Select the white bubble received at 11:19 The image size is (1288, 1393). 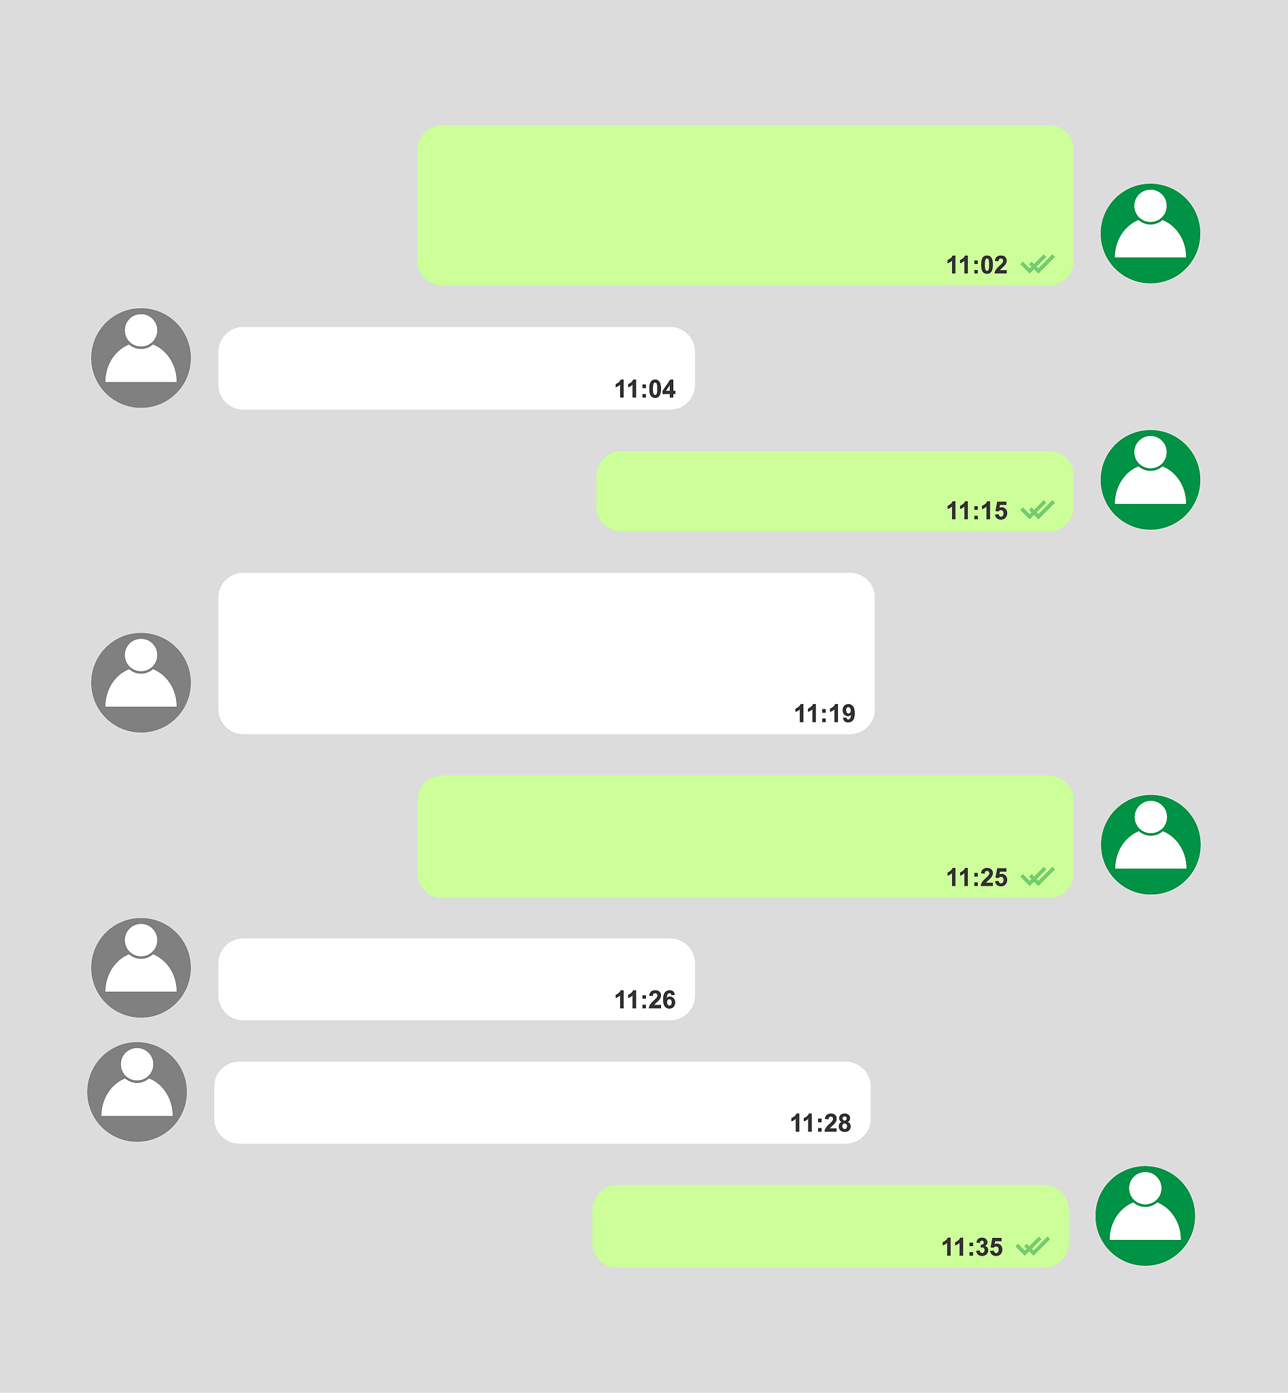point(547,653)
